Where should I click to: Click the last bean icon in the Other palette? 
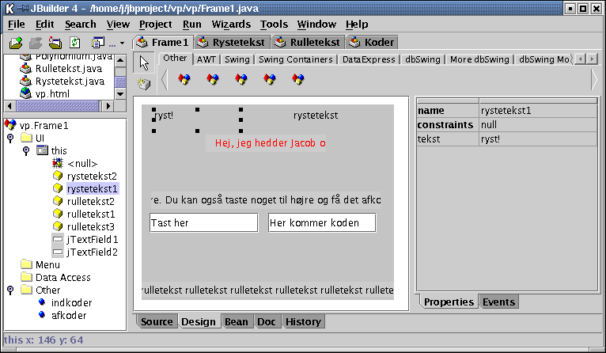(x=298, y=79)
